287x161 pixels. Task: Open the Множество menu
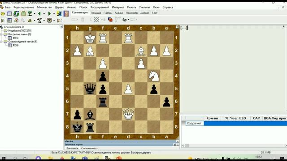[44, 7]
